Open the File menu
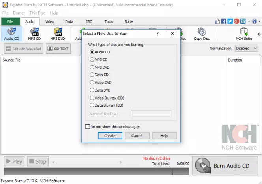This screenshot has width=262, height=184. pyautogui.click(x=6, y=13)
